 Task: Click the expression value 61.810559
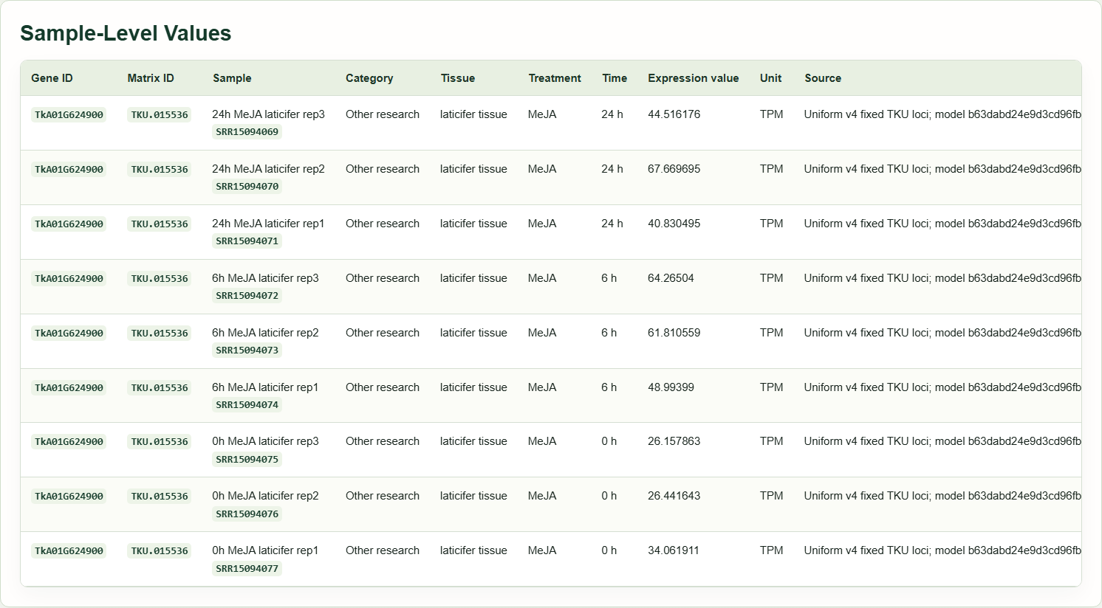tap(674, 333)
